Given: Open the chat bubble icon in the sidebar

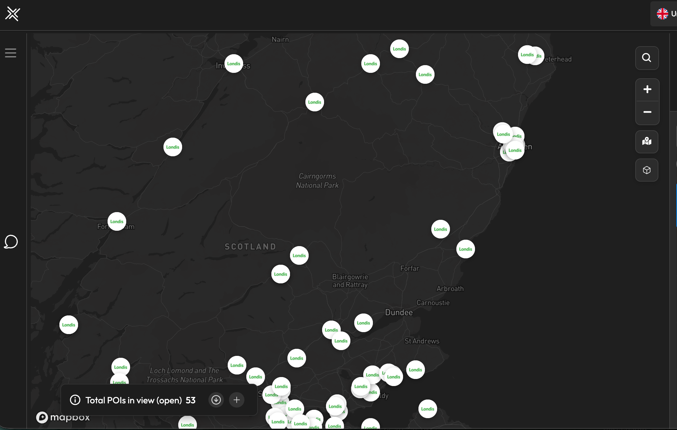Looking at the screenshot, I should (x=11, y=242).
